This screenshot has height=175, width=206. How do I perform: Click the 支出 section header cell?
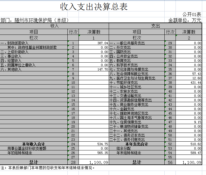pyautogui.click(x=155, y=26)
